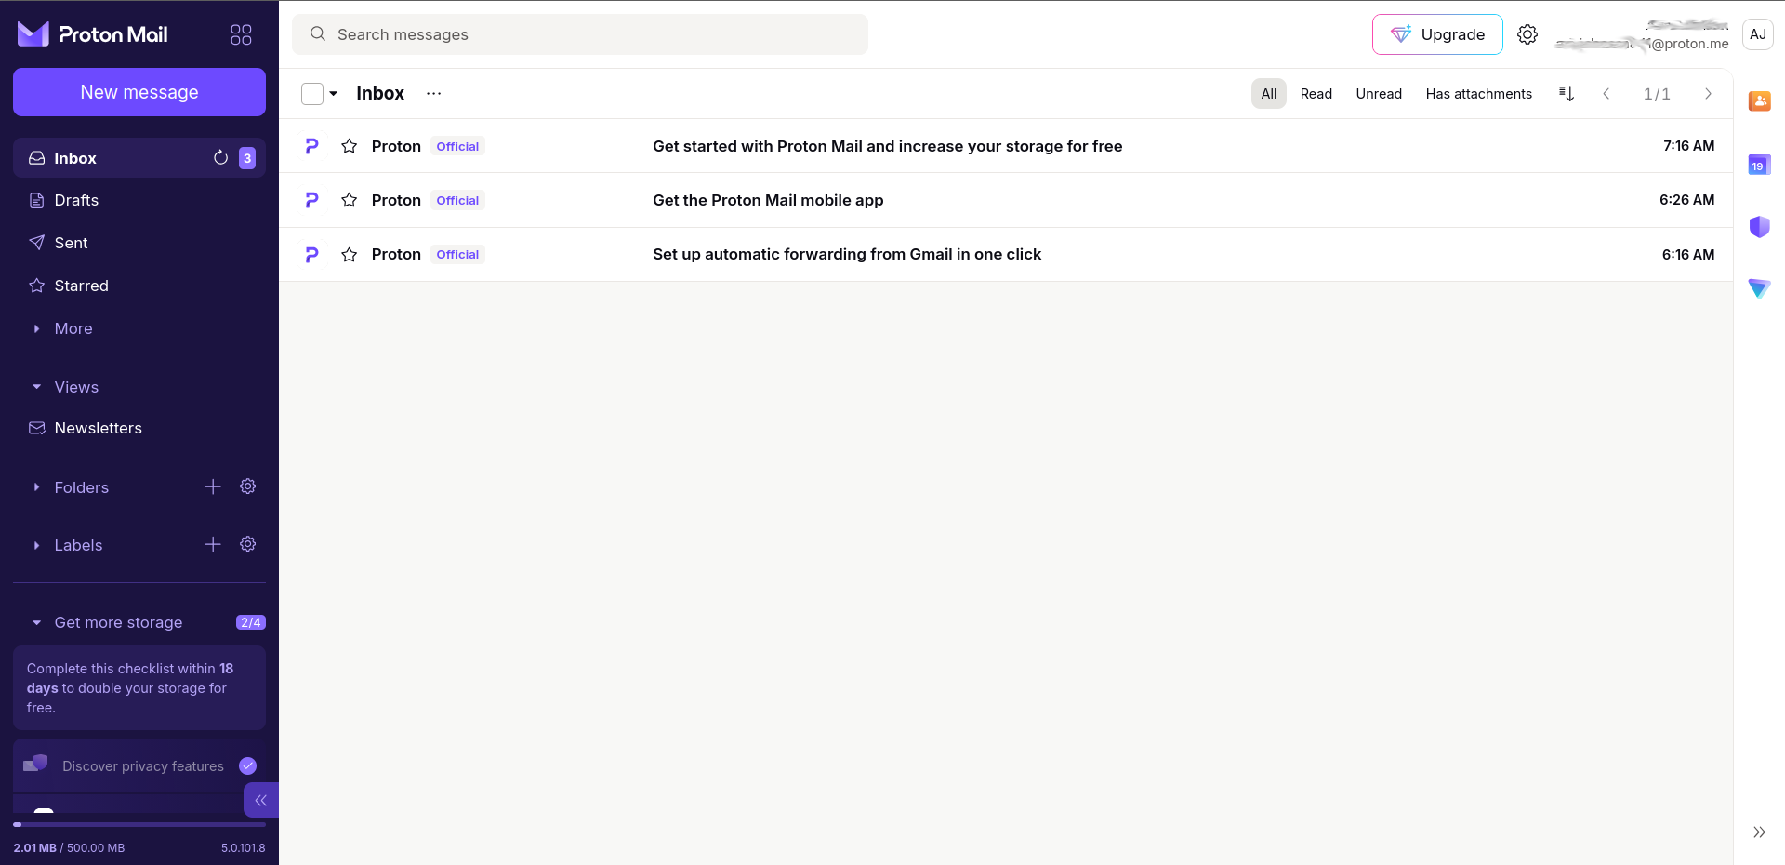
Task: Open the Proton VPN side icon
Action: [1759, 289]
